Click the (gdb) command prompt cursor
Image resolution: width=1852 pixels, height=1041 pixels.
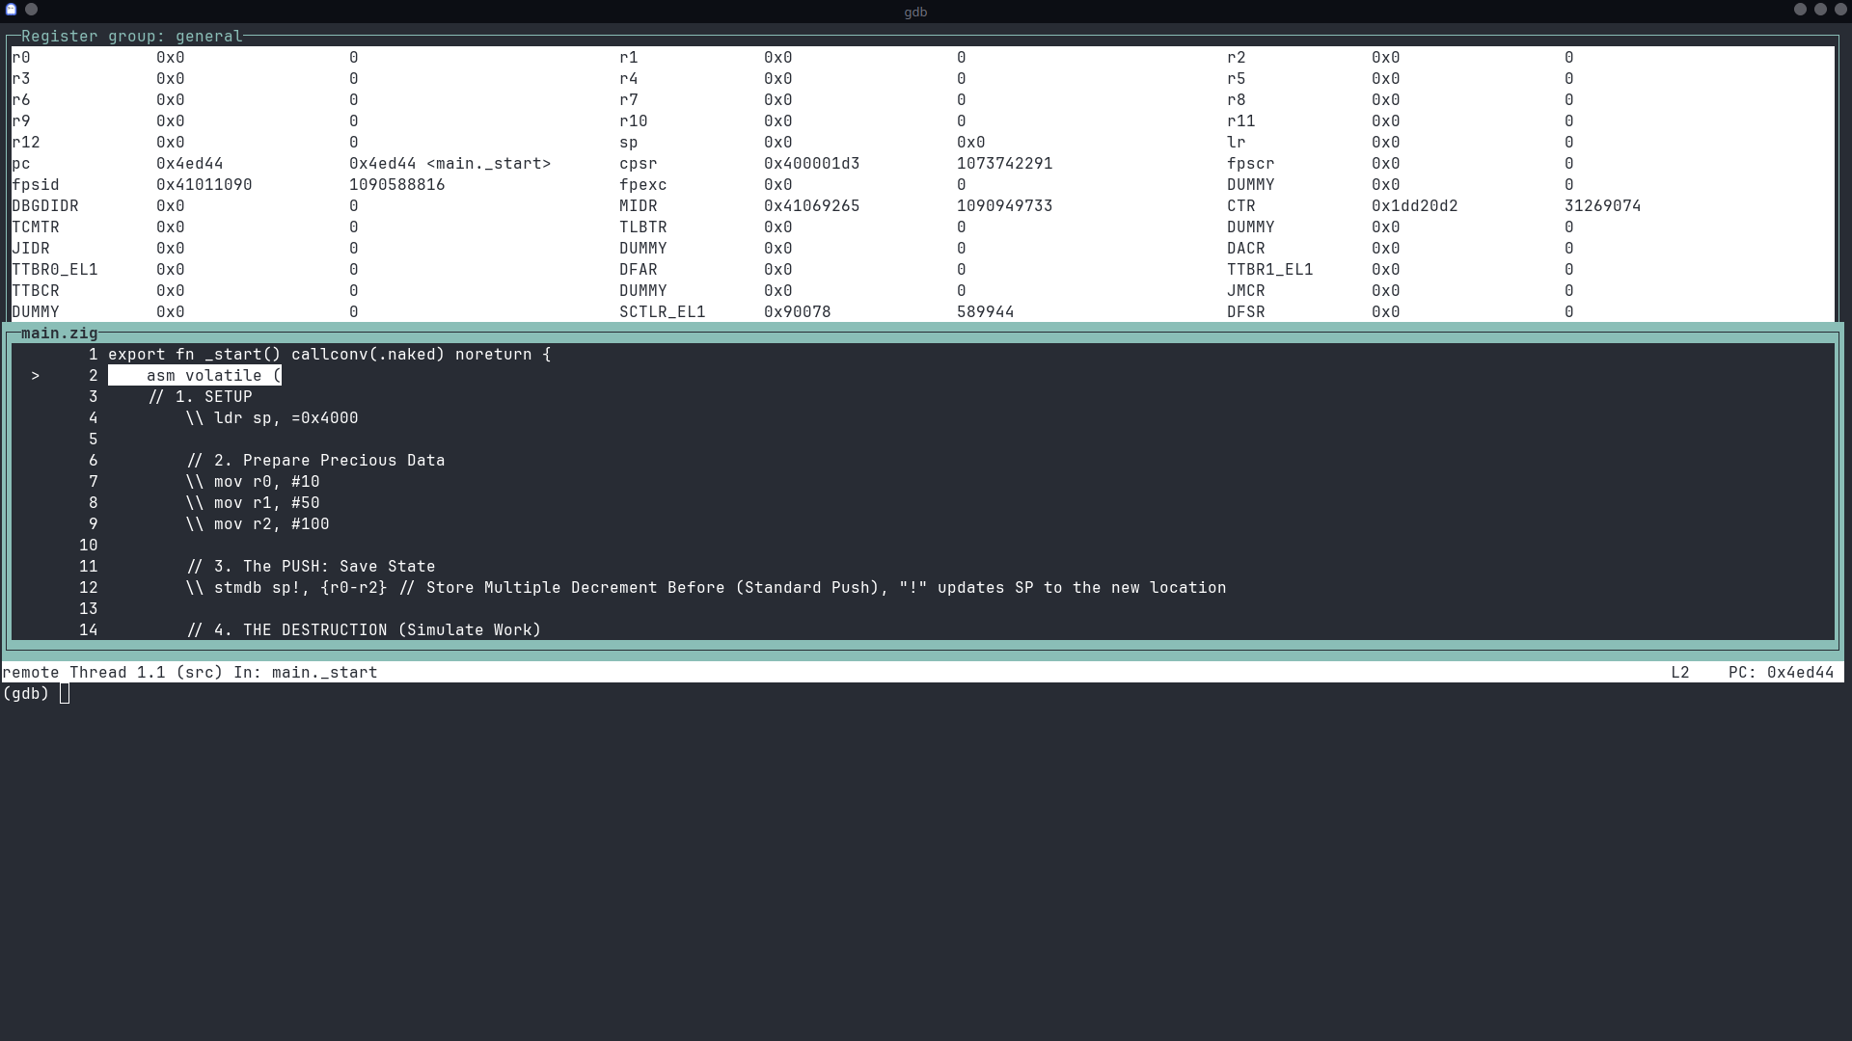66,693
